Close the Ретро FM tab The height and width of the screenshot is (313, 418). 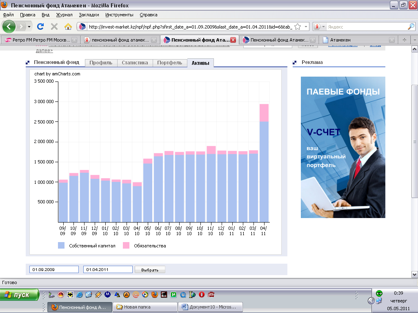(74, 40)
